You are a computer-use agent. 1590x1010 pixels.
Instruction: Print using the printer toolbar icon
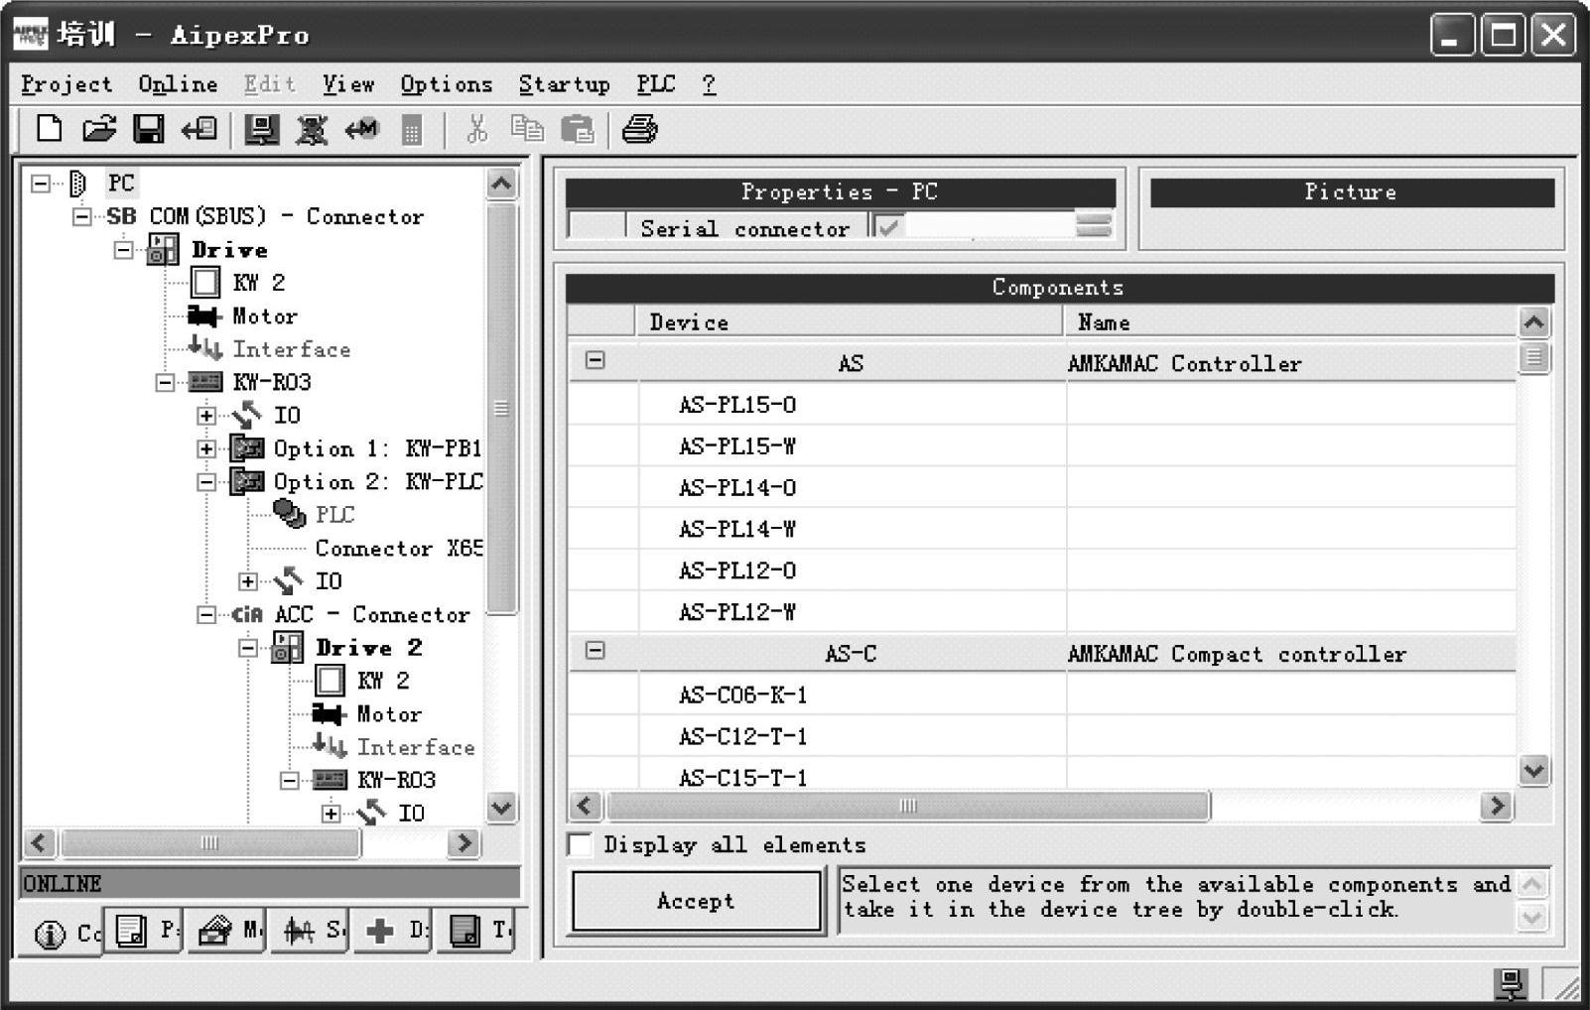tap(640, 129)
